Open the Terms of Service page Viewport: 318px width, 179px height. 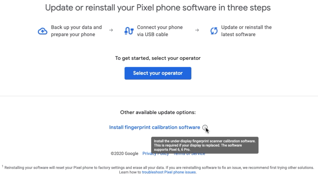coord(189,154)
